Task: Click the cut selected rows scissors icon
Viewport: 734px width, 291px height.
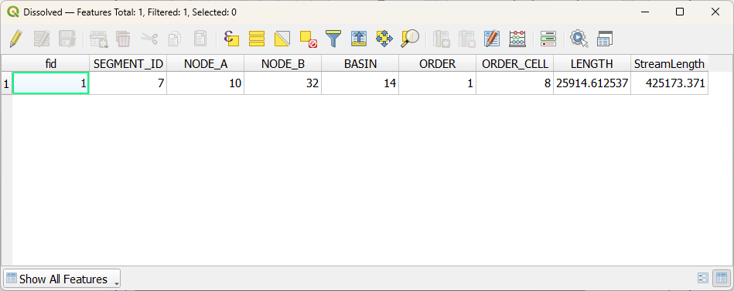Action: pyautogui.click(x=149, y=39)
